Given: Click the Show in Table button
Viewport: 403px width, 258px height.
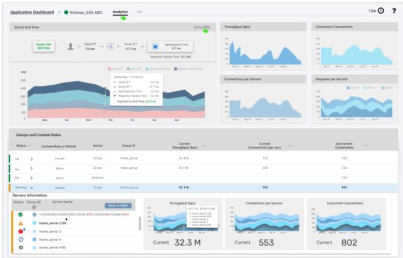Looking at the screenshot, I should pos(118,206).
